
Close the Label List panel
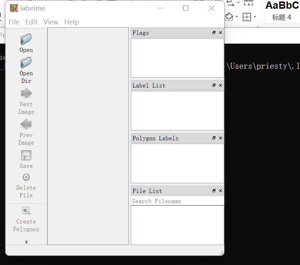click(x=221, y=85)
